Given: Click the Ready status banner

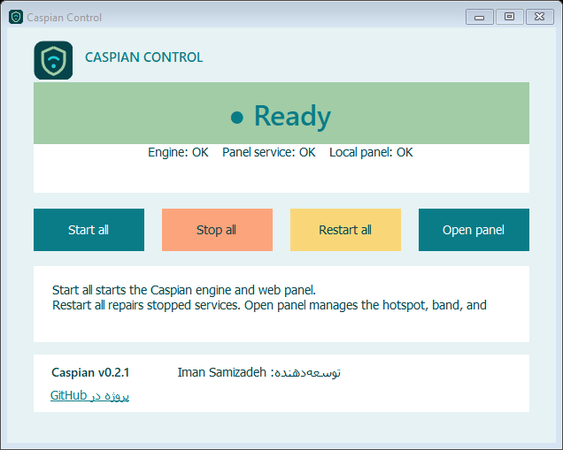Looking at the screenshot, I should point(281,113).
